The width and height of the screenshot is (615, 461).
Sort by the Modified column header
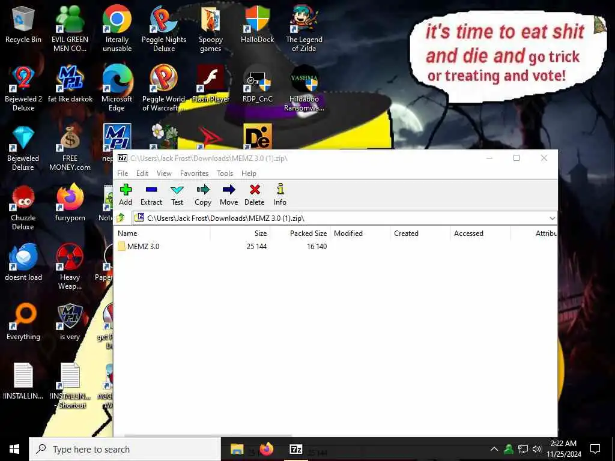pos(360,234)
